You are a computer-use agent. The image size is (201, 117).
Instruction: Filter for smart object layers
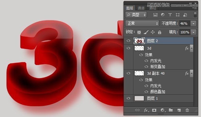[x=185, y=15]
